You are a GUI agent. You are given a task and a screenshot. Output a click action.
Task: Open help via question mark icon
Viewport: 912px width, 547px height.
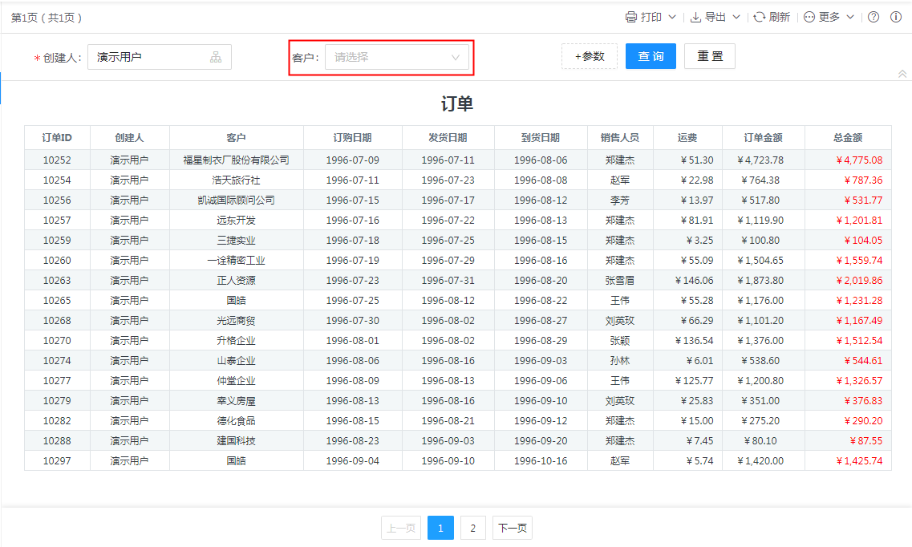[873, 17]
